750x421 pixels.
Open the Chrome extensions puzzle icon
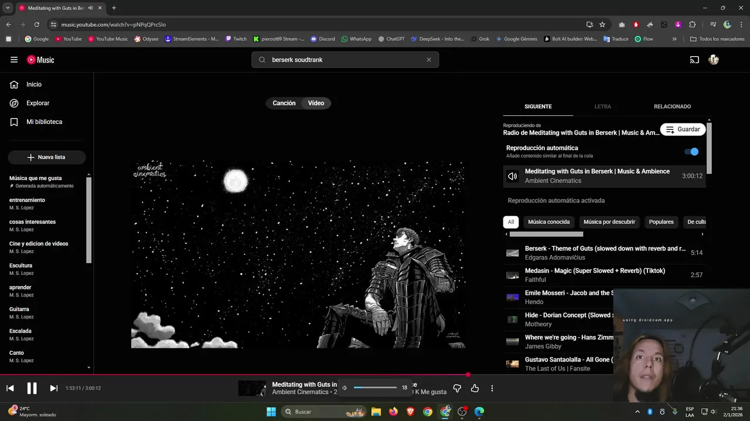(x=692, y=25)
